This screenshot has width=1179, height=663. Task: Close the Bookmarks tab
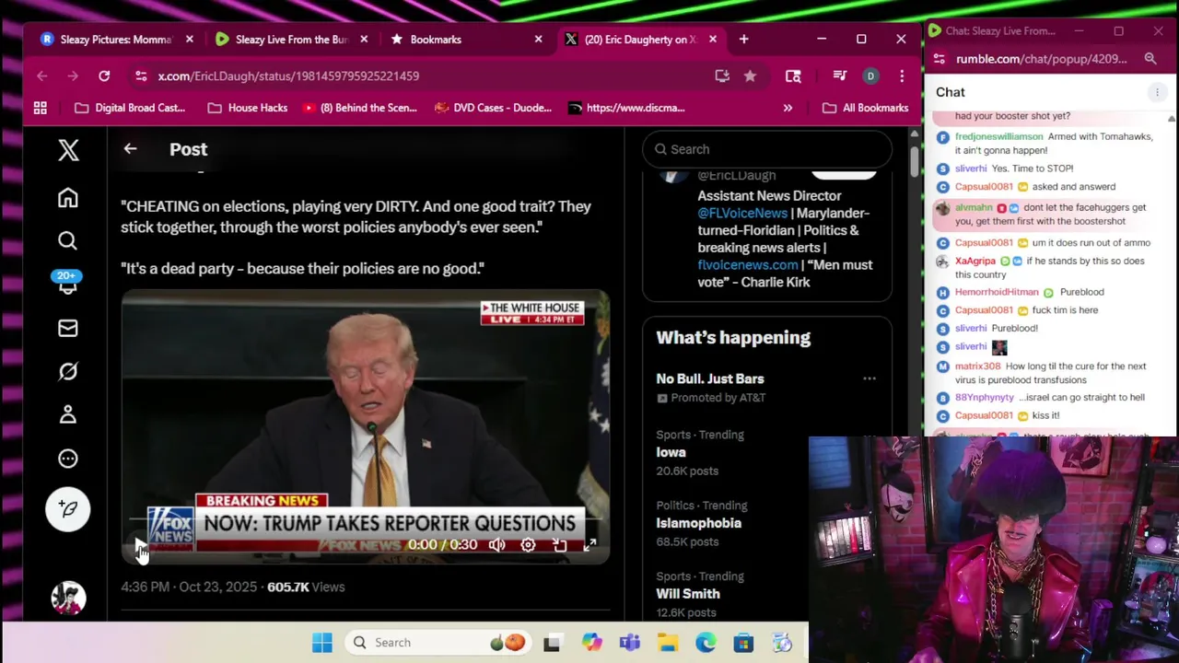pos(539,40)
